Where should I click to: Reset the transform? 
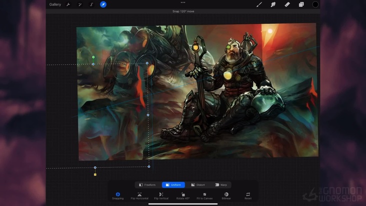(x=248, y=195)
